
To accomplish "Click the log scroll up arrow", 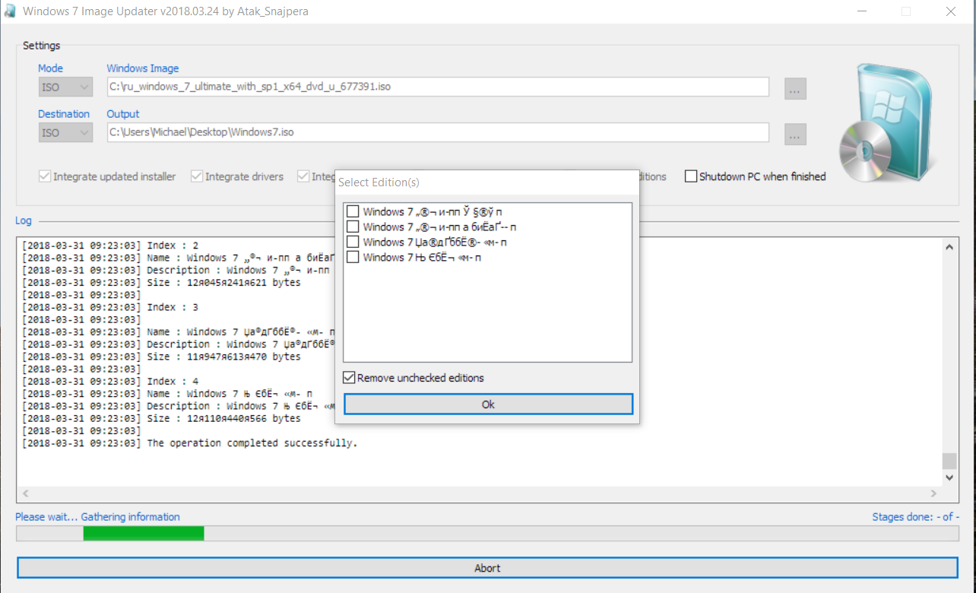I will pos(949,247).
